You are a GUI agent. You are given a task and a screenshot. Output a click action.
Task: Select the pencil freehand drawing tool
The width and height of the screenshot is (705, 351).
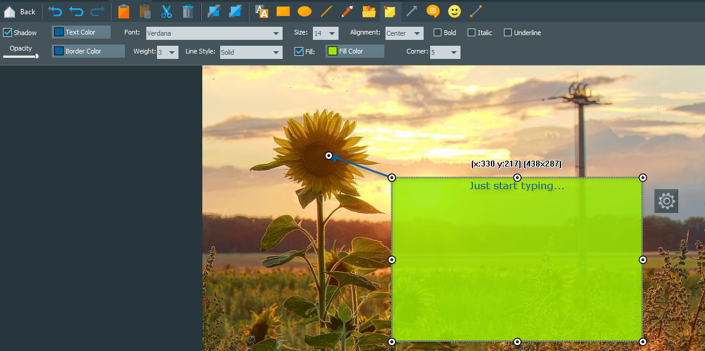[347, 11]
